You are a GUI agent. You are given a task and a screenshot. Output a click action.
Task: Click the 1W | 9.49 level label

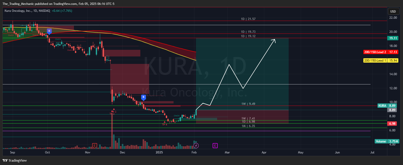248,104
